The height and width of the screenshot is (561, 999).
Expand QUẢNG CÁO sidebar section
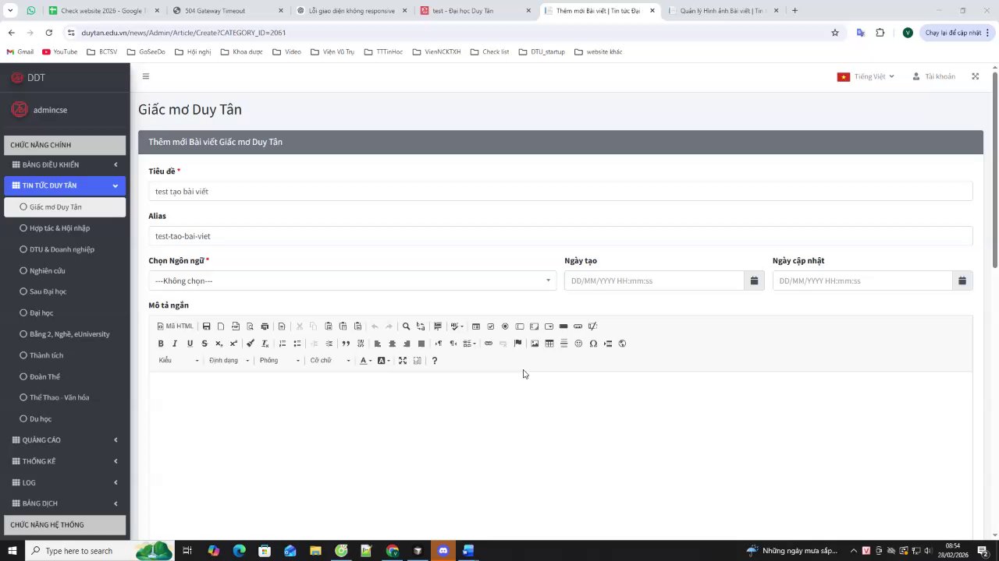tap(65, 440)
